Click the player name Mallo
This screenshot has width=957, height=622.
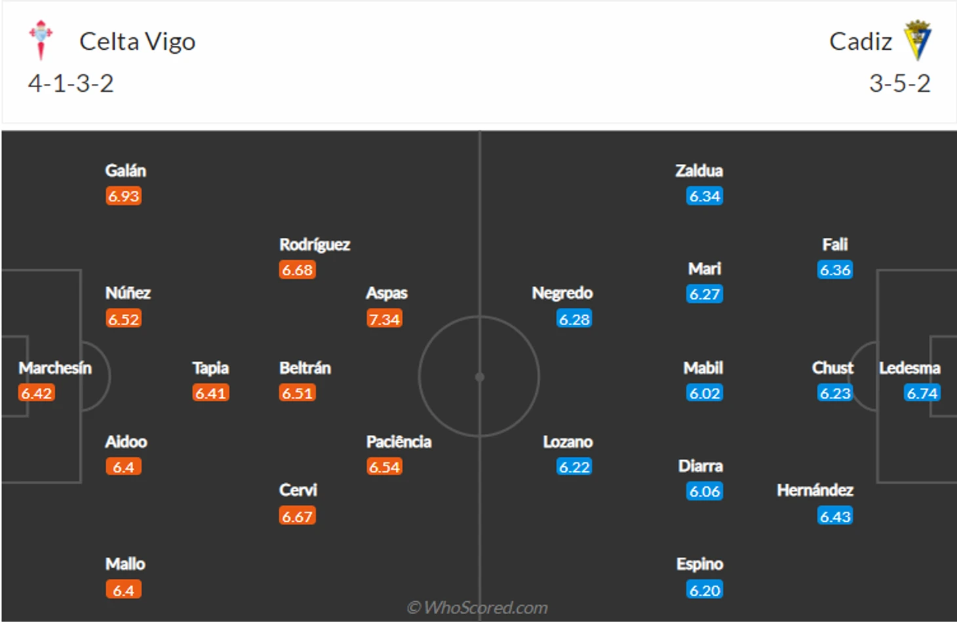point(125,564)
